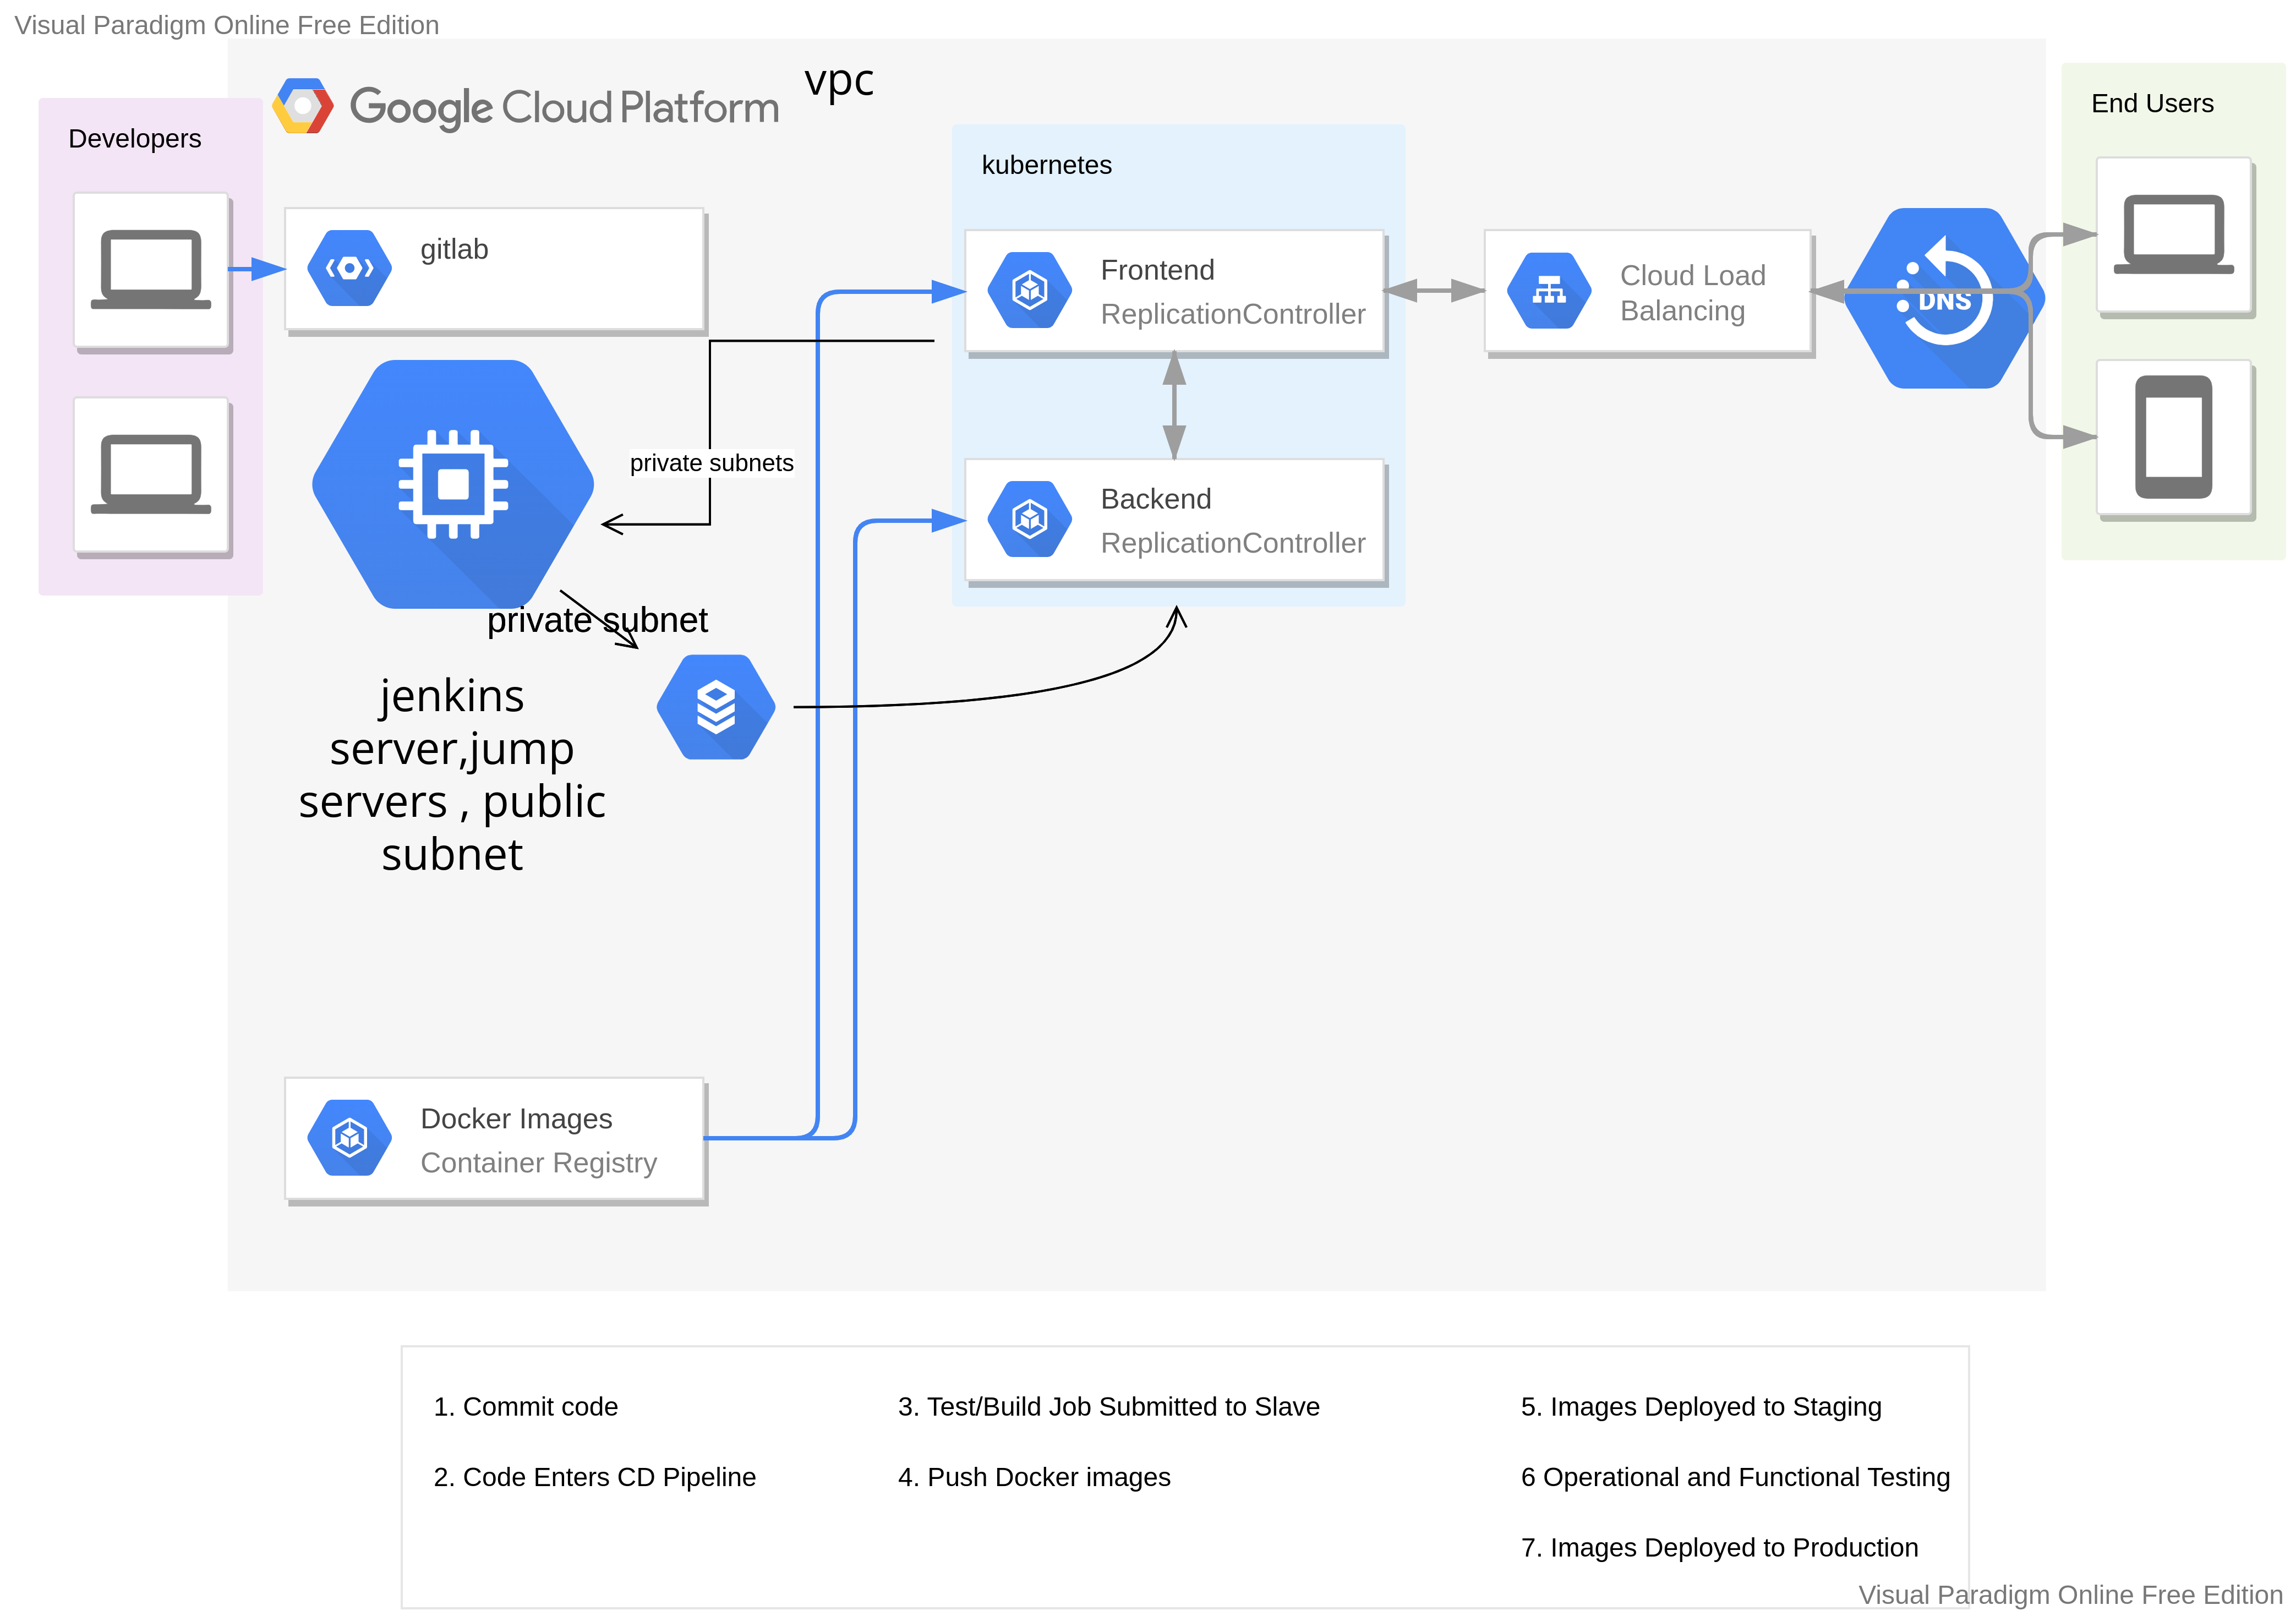Select the Container Registry hexagon icon
Viewport: 2296px width, 1616px height.
[349, 1138]
